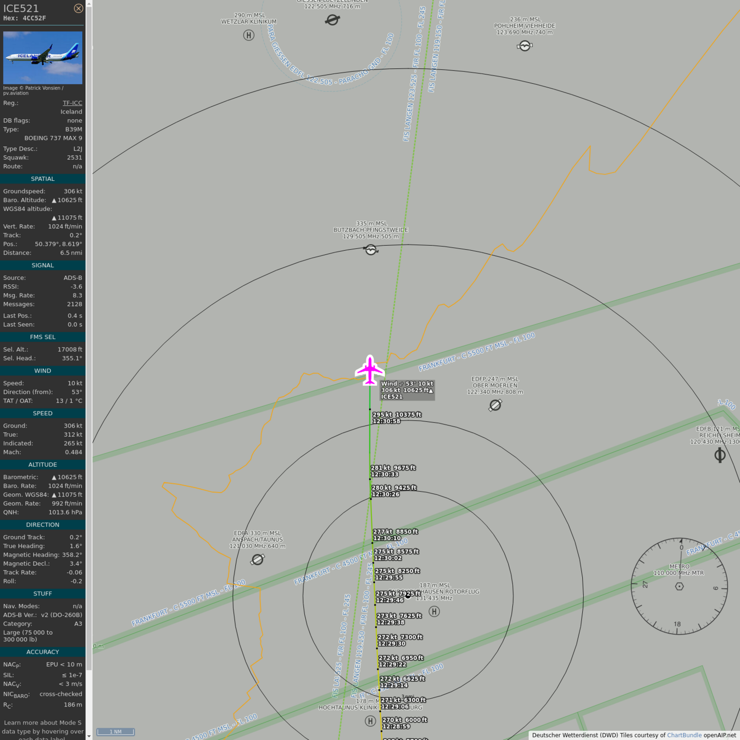Screen dimensions: 740x740
Task: Select the Hochtaunus-Klinik heliport symbol
Action: pyautogui.click(x=370, y=721)
